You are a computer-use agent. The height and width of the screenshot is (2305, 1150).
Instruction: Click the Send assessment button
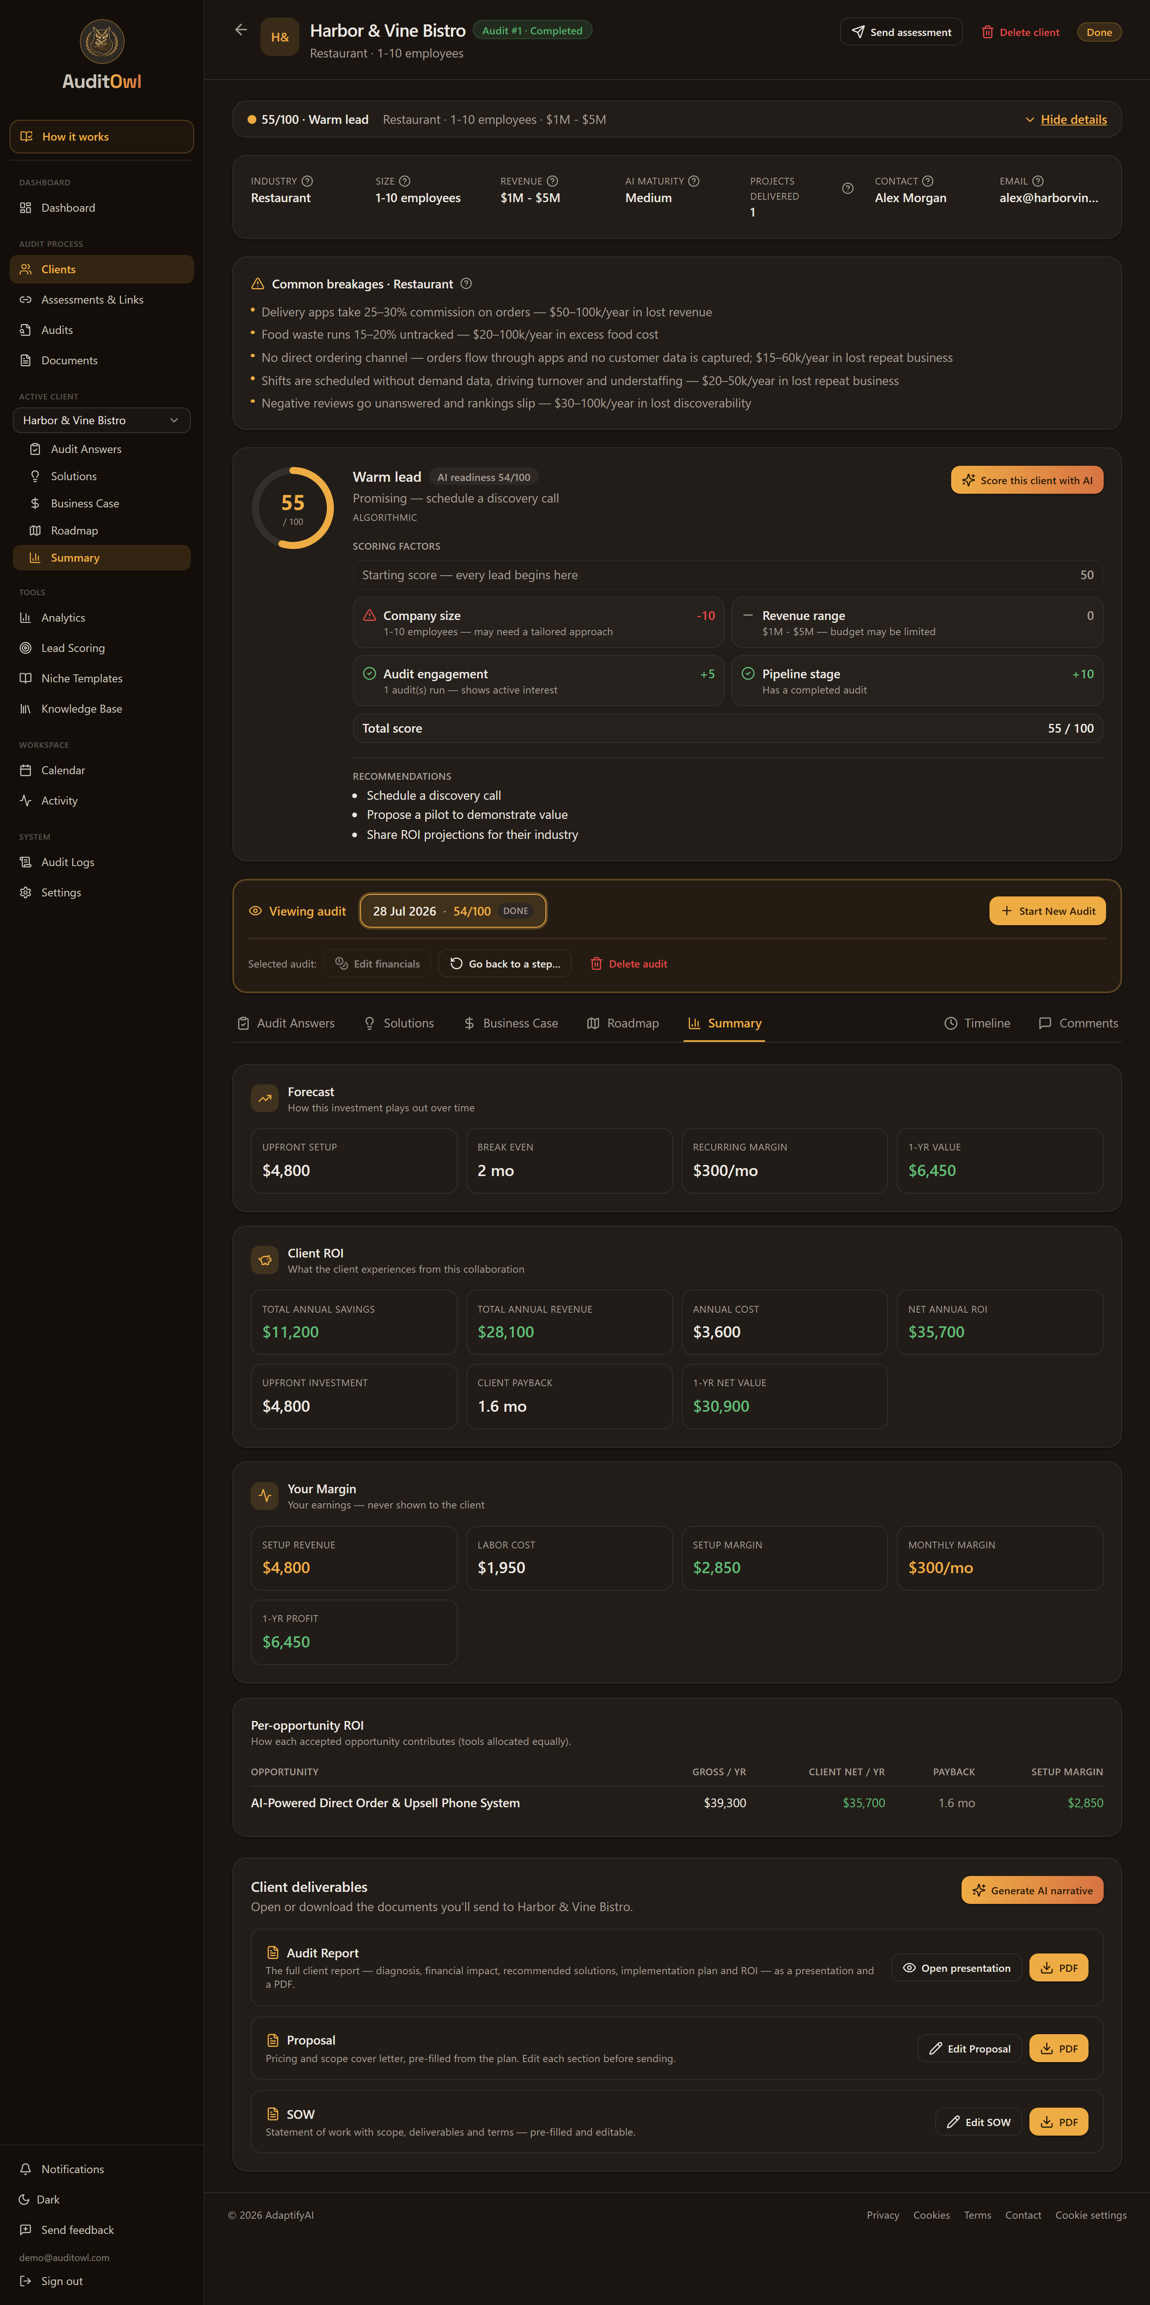pos(901,32)
